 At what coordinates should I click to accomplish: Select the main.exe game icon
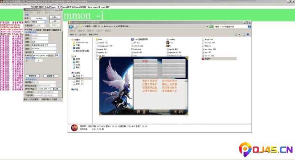coord(168,43)
